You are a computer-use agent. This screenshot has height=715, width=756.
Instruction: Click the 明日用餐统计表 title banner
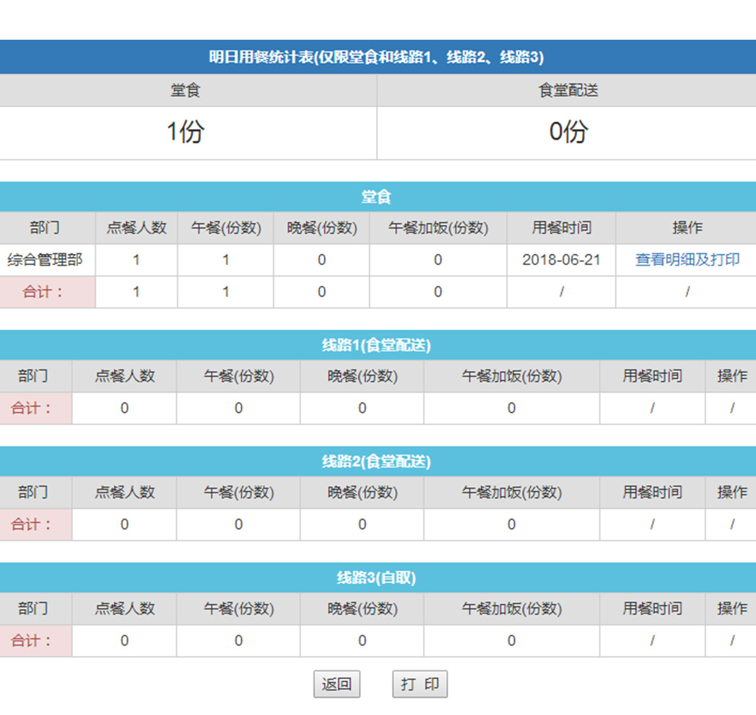pyautogui.click(x=377, y=57)
